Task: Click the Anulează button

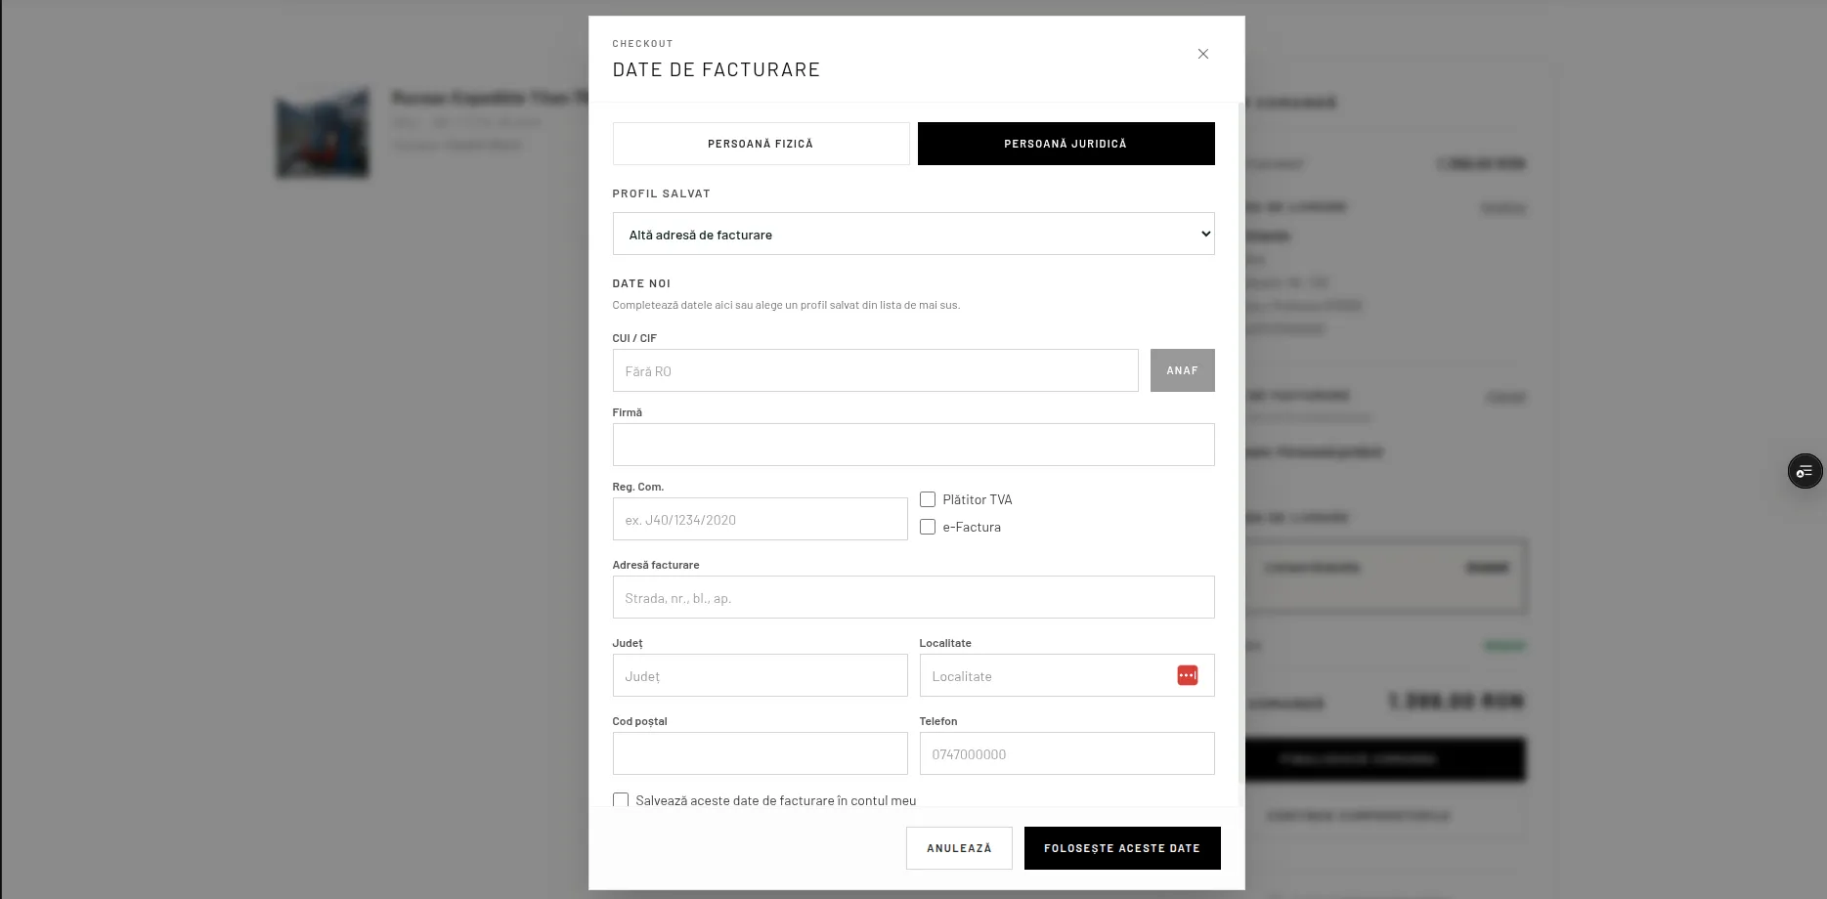Action: click(959, 848)
